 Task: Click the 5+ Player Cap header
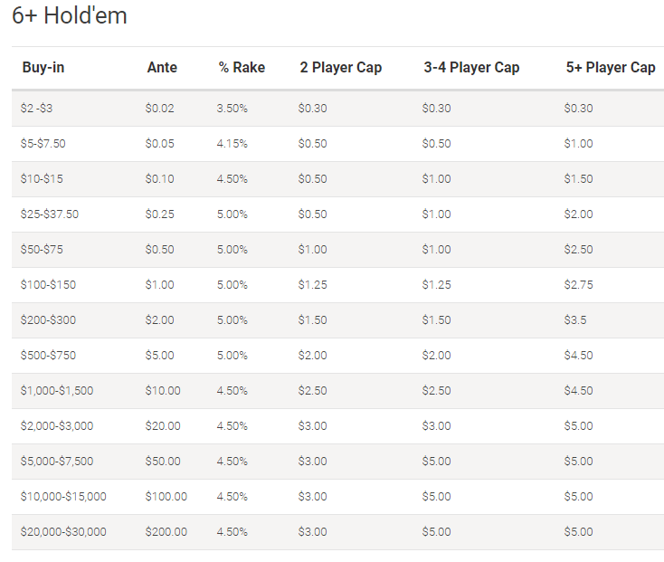tap(611, 67)
